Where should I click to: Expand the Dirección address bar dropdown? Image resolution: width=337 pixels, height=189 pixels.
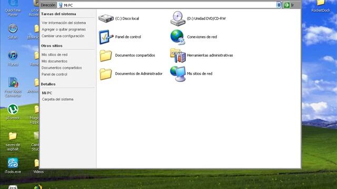[x=279, y=5]
